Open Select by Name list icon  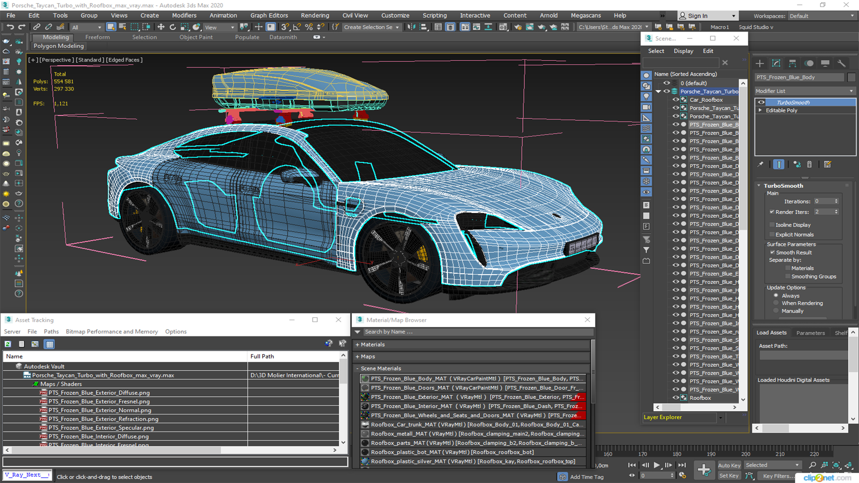(123, 27)
